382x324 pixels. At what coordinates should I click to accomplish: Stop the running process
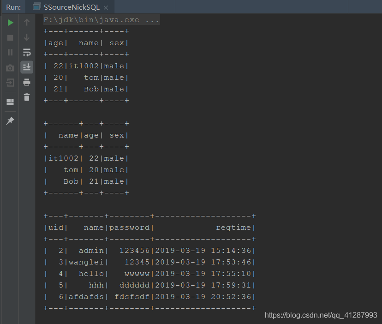10,38
